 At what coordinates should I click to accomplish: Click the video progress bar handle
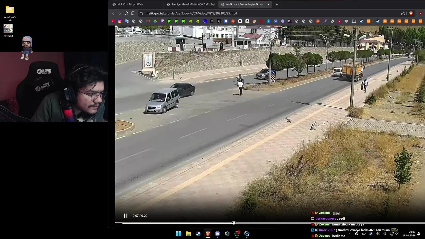(234, 223)
